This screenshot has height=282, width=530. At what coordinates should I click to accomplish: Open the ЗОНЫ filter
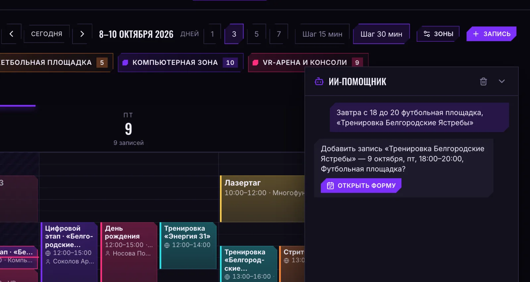click(438, 34)
